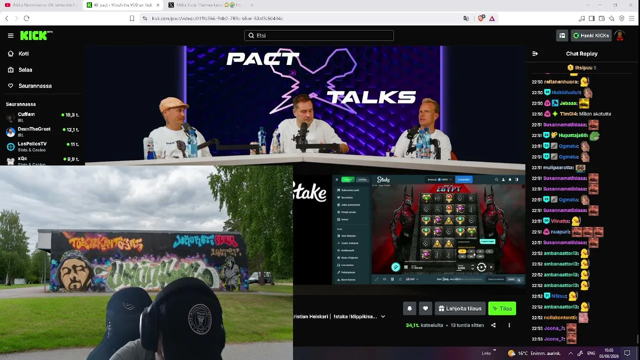
Task: Open DeenTheGreat channel in followed list
Action: point(41,131)
